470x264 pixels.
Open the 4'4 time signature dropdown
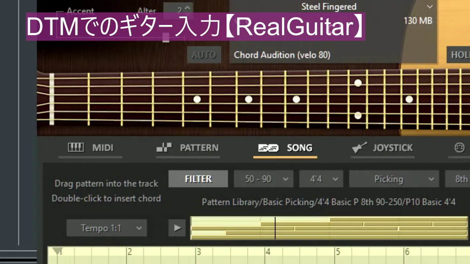tap(321, 179)
